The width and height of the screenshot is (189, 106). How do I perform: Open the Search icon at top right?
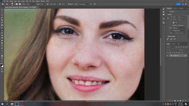coord(183,4)
